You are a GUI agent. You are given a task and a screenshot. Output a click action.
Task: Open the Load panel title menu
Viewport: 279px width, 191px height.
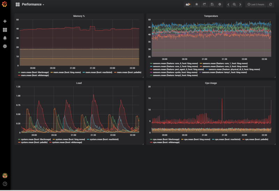click(x=79, y=83)
